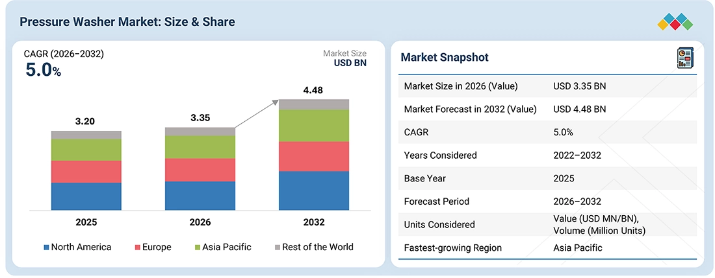Select the 2025 Europe bar segment

86,172
